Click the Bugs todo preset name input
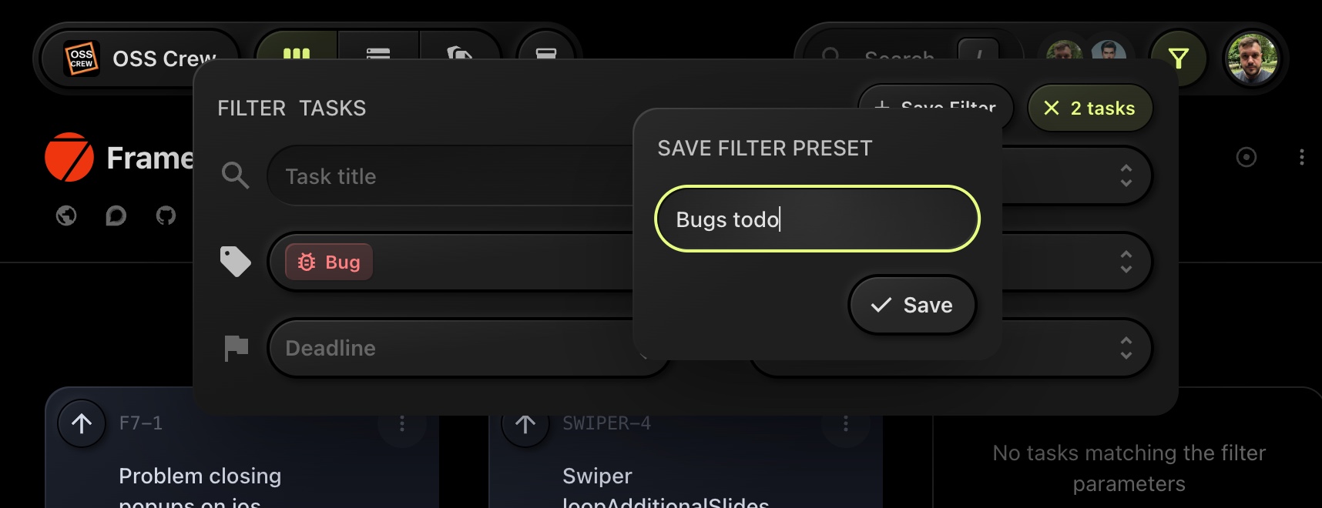This screenshot has height=508, width=1322. click(817, 219)
